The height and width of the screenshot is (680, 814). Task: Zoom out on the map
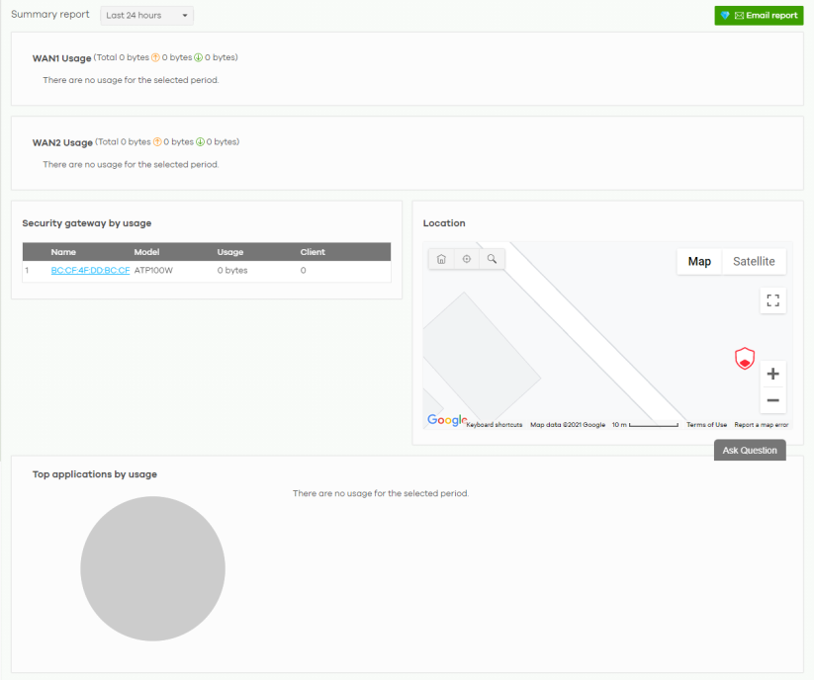coord(773,400)
